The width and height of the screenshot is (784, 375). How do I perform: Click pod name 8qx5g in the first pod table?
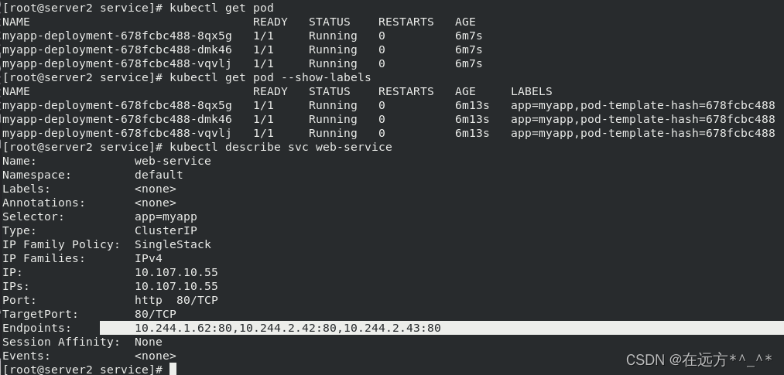117,36
